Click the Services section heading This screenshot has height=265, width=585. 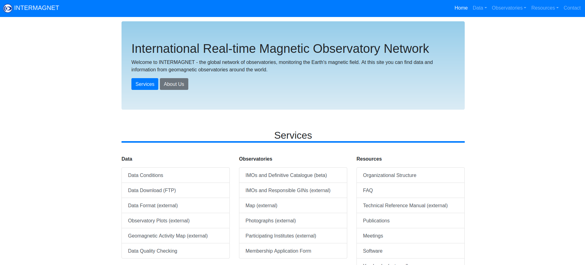pos(293,135)
